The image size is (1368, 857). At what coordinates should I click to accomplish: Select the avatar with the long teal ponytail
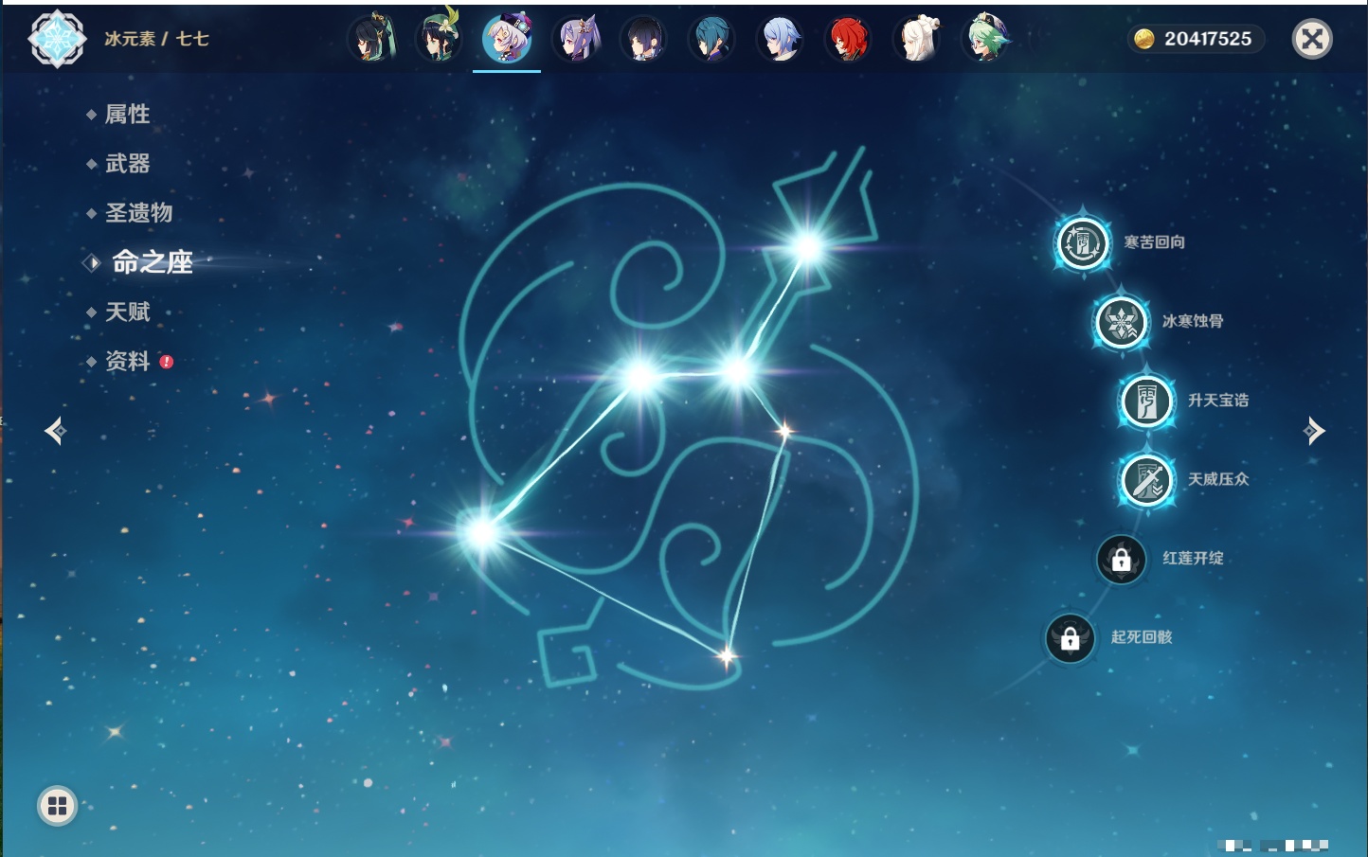(371, 39)
